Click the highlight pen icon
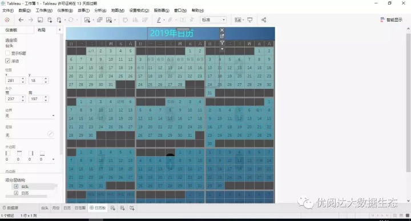 click(x=159, y=20)
